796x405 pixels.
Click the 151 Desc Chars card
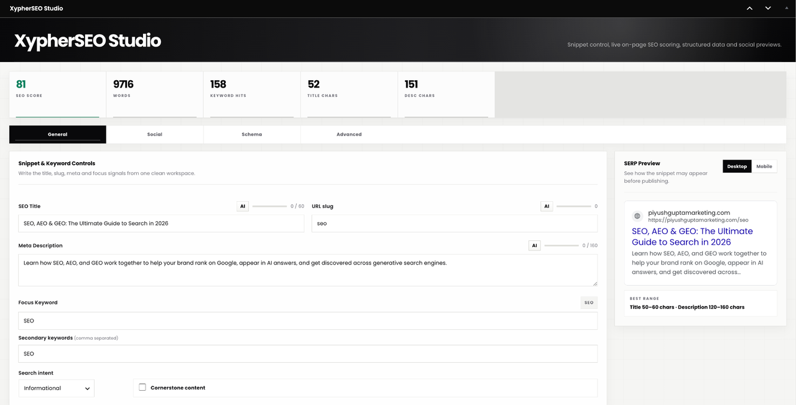446,94
